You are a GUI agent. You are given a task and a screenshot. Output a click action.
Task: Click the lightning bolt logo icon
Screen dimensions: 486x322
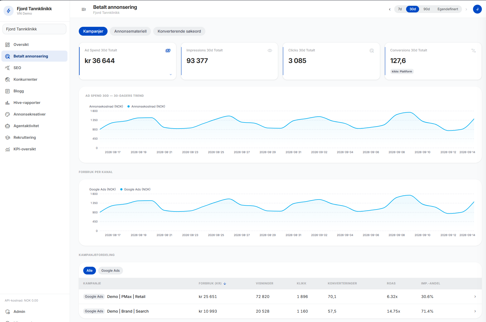9,11
